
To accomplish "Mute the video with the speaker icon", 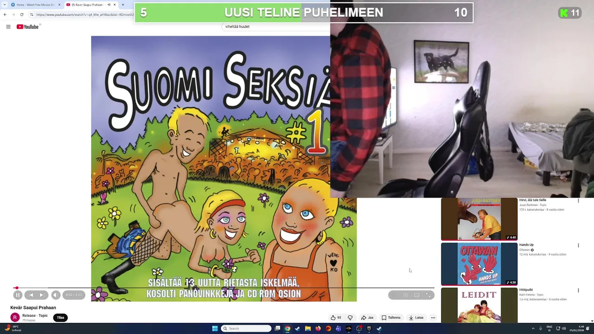I will click(56, 295).
